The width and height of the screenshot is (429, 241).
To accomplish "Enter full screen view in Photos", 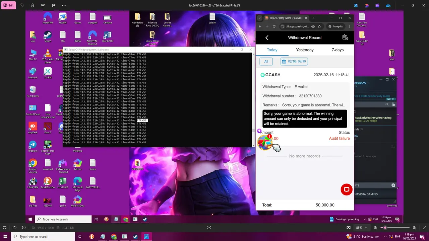I will (424, 228).
